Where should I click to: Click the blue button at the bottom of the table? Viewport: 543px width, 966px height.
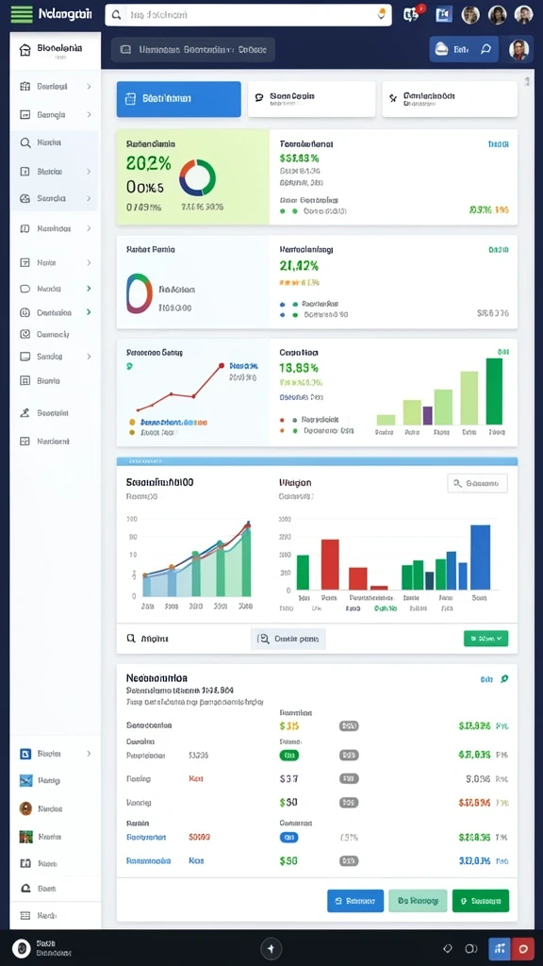point(355,901)
